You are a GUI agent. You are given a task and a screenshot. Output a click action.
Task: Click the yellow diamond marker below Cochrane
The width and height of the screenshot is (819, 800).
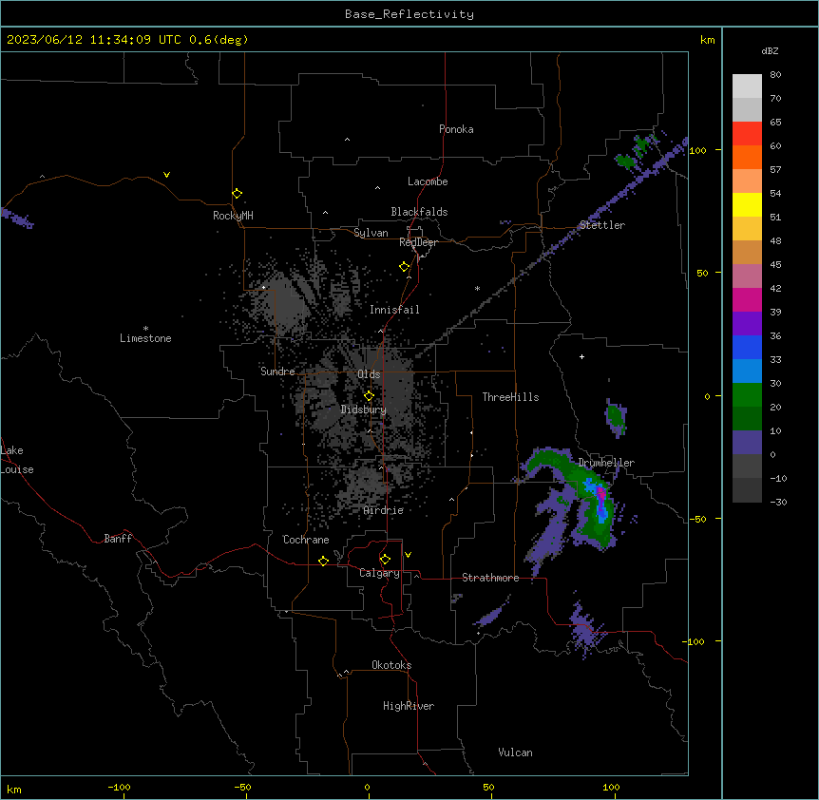click(323, 561)
